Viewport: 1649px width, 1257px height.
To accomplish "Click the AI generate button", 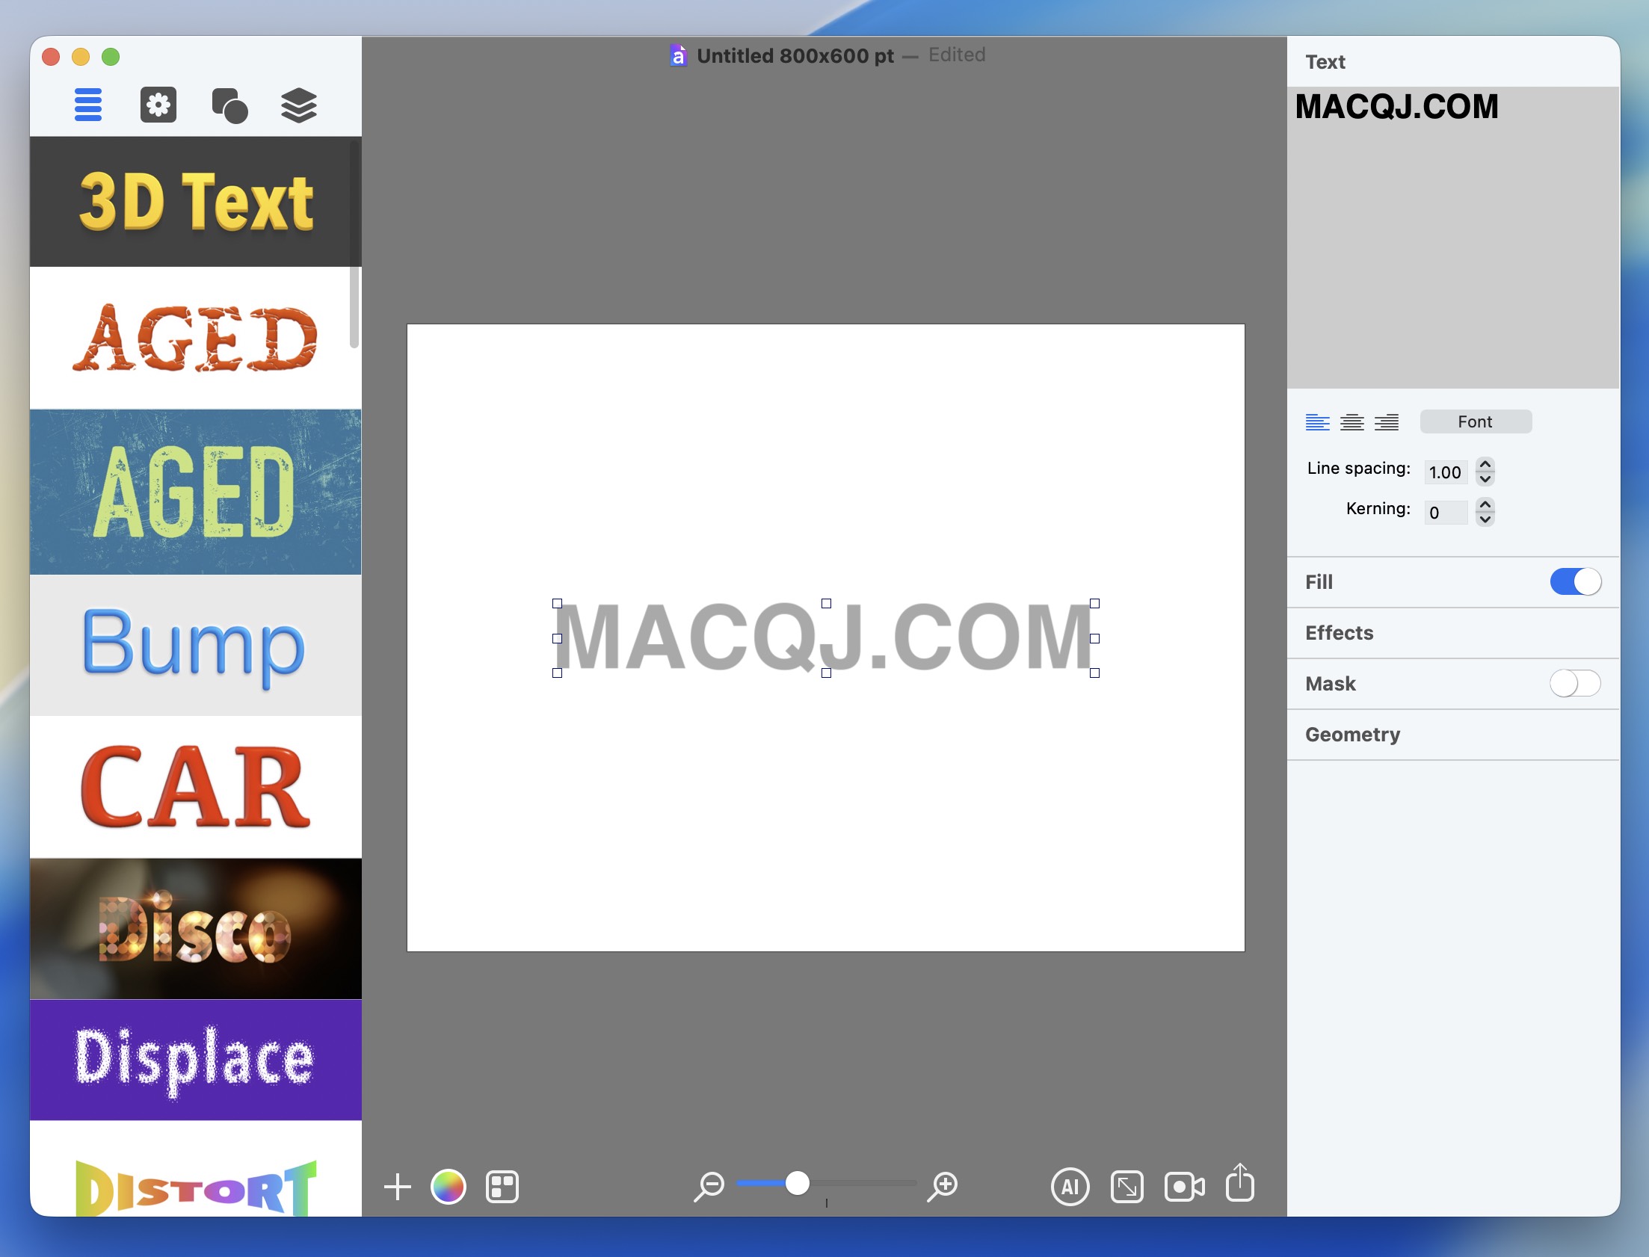I will [x=1070, y=1187].
